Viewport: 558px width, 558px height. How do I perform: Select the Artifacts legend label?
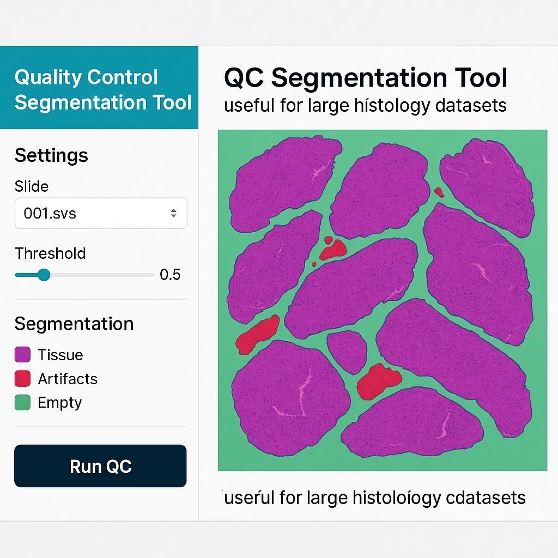[x=68, y=379]
